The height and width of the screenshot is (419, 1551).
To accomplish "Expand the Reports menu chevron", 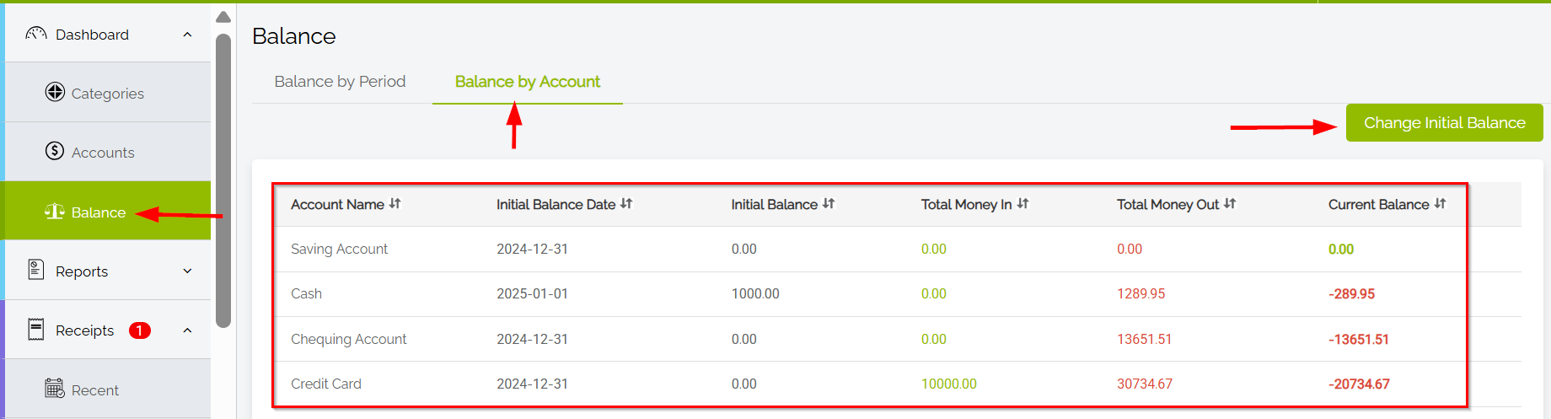I will coord(187,271).
